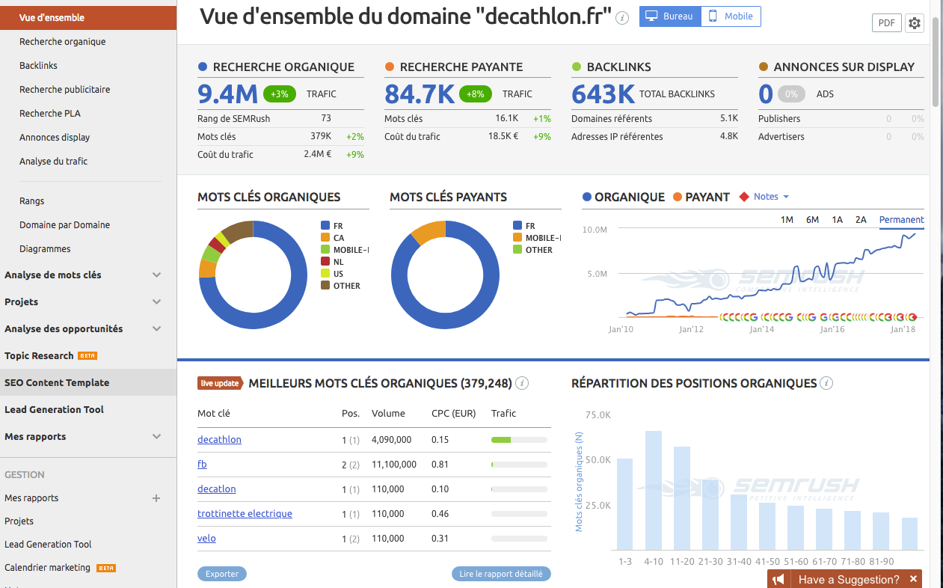Click the info icon beside the domain title
This screenshot has height=588, width=943.
click(621, 18)
